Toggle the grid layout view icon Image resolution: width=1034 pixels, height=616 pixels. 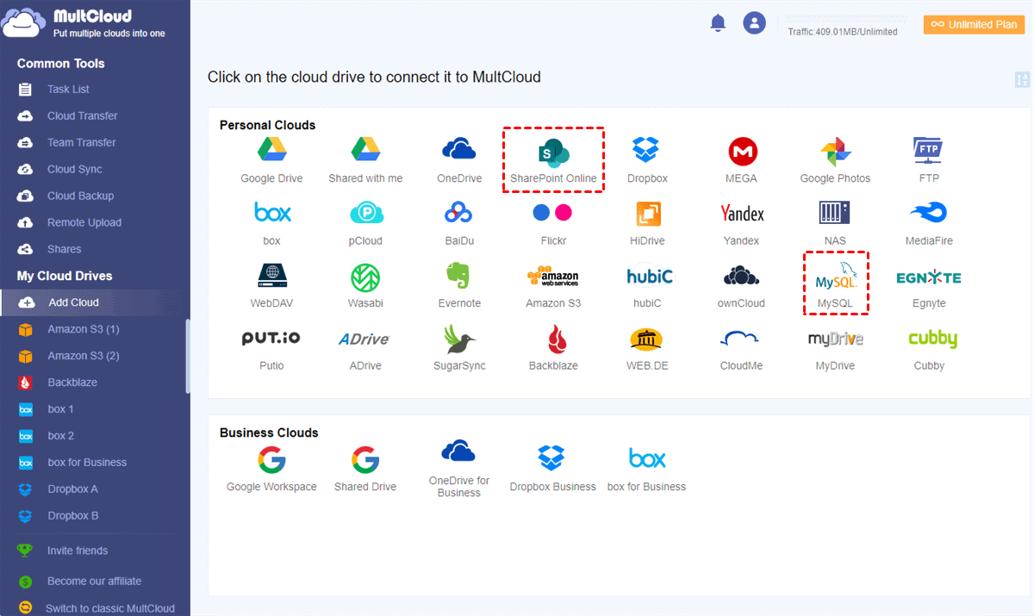1023,80
